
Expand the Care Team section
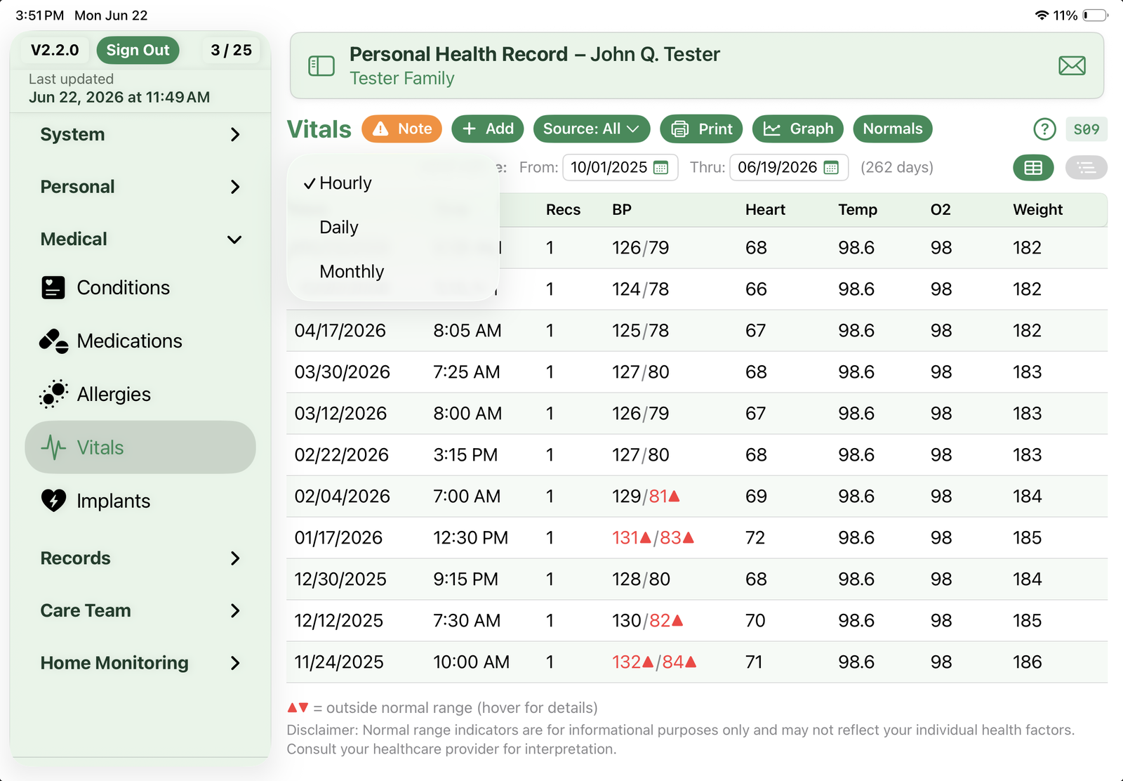pyautogui.click(x=140, y=611)
